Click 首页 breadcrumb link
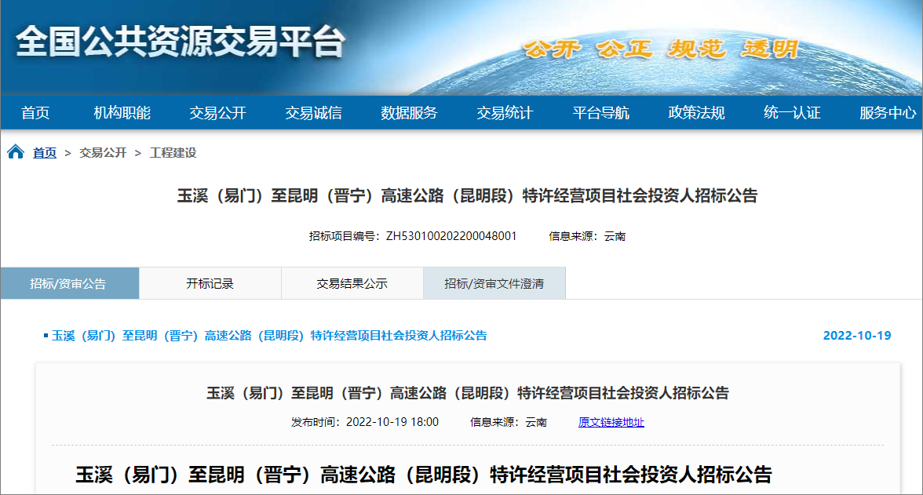This screenshot has height=495, width=923. (x=45, y=153)
